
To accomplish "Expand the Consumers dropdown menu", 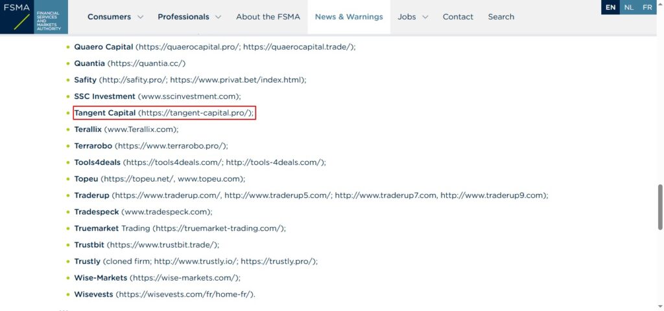I will [115, 17].
